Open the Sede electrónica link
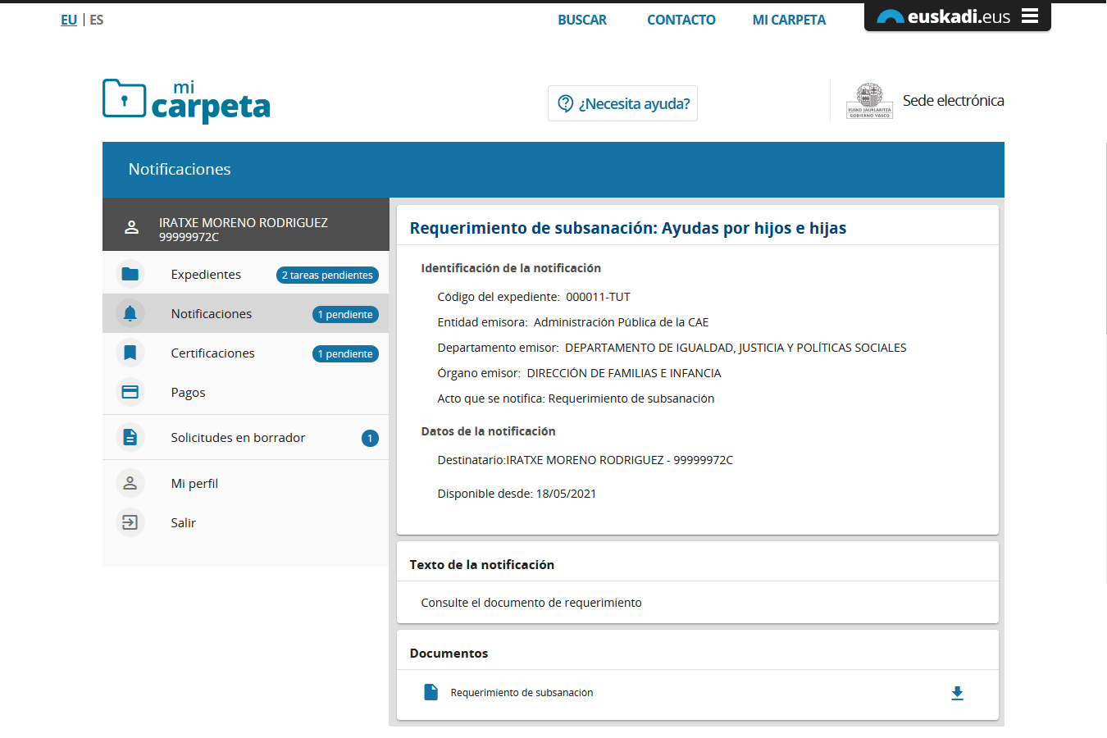Viewport: 1107px width, 738px height. point(952,101)
